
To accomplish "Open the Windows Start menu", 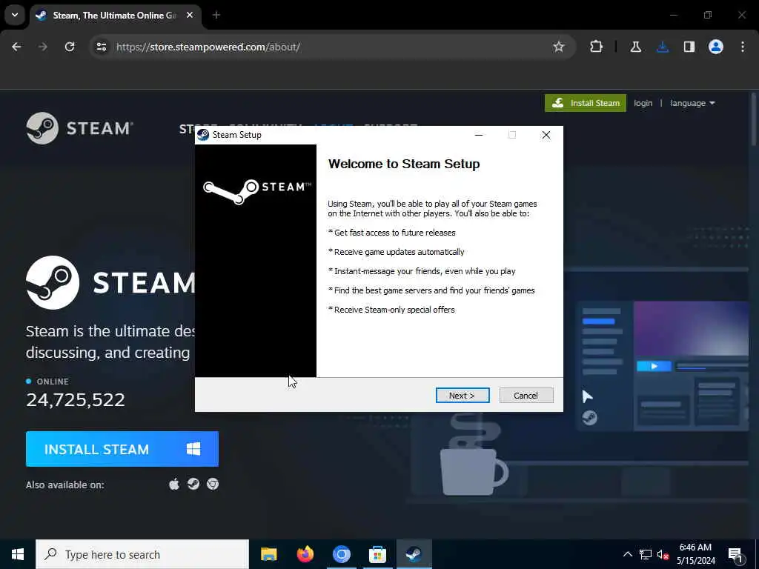I will [x=18, y=554].
